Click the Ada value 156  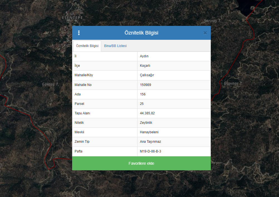click(x=143, y=94)
